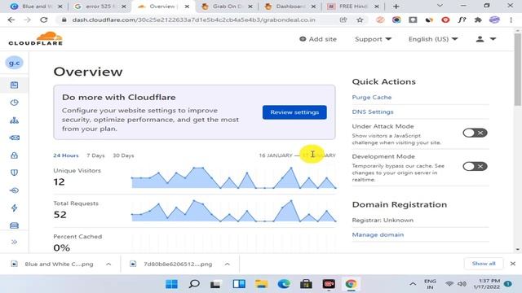Expand options for Blue and White C...png download

point(108,264)
